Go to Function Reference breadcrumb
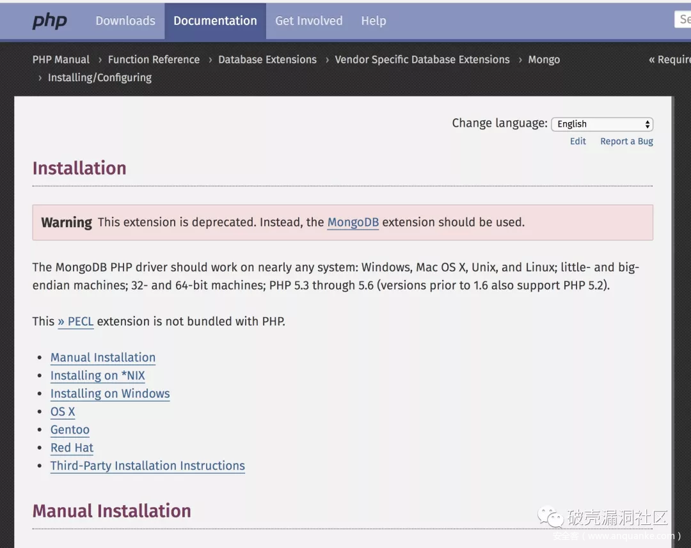Viewport: 691px width, 548px height. point(154,59)
